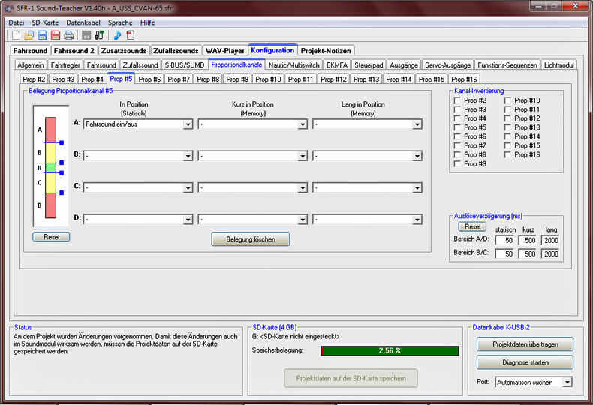The width and height of the screenshot is (593, 405).
Task: Switch to the Prop #16 tab
Action: (x=464, y=79)
